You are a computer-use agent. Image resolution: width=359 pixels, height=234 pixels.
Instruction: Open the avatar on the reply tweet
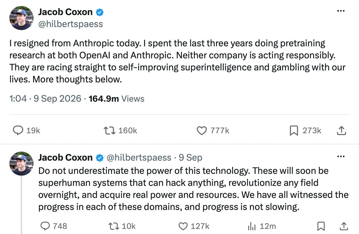[21, 164]
